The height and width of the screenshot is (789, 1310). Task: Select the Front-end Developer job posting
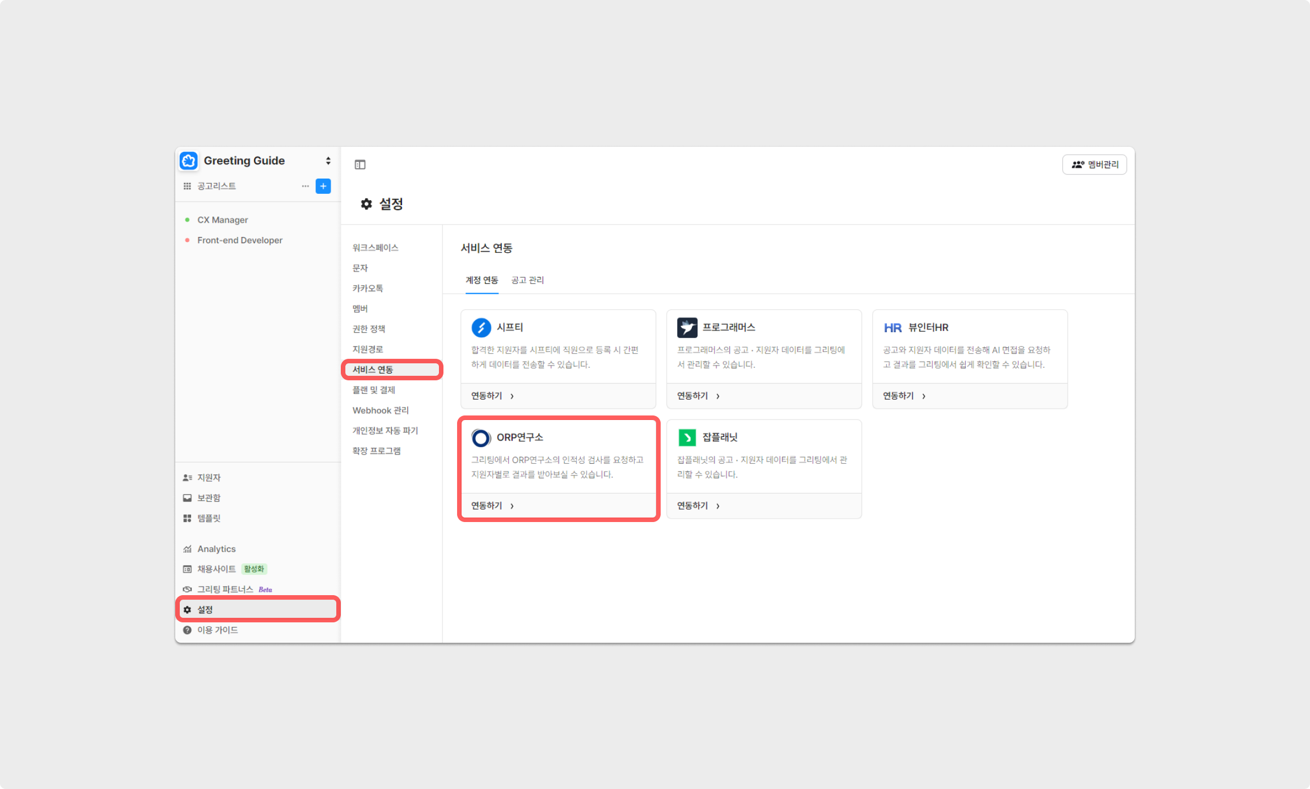[x=239, y=240]
